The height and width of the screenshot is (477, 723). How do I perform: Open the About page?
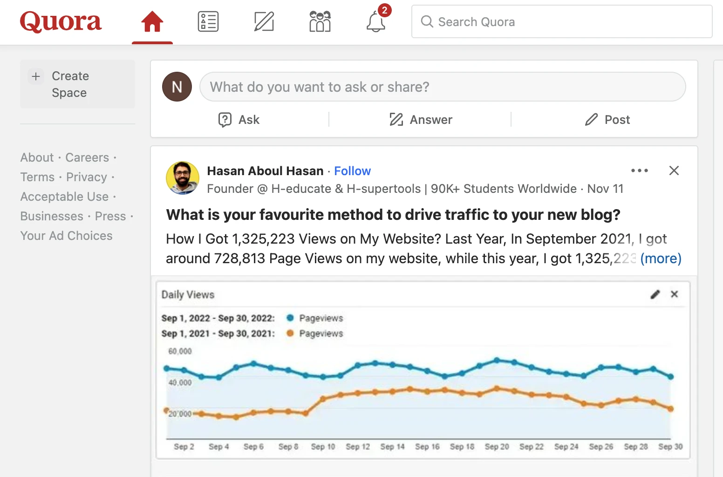(37, 157)
